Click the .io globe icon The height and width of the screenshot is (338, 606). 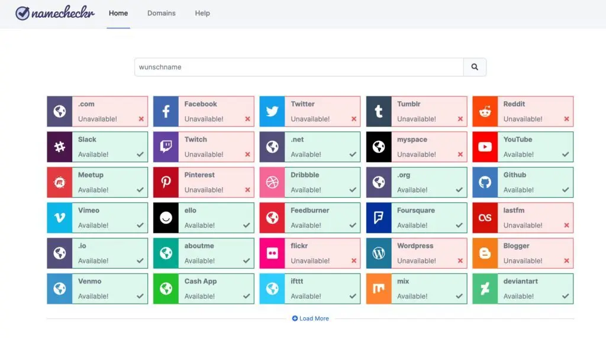click(x=60, y=253)
